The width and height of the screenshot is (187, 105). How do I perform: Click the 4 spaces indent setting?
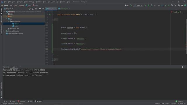click(x=173, y=104)
